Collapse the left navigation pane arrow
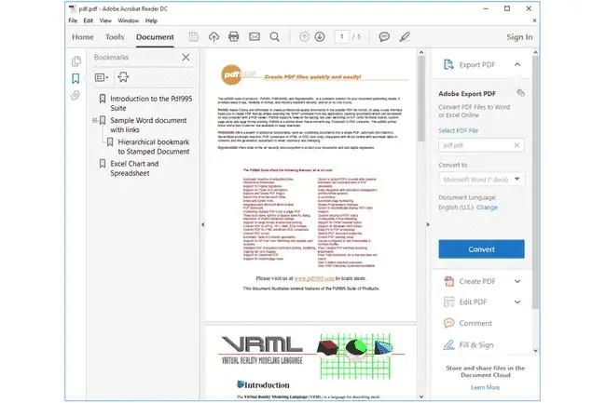 203,224
